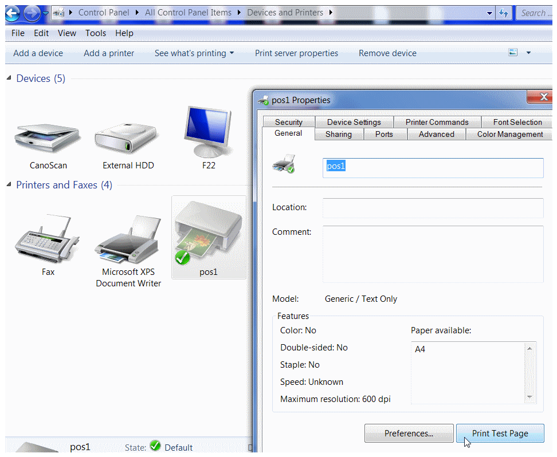The height and width of the screenshot is (457, 557).
Task: Open the recent pages dropdown arrow
Action: click(x=45, y=13)
